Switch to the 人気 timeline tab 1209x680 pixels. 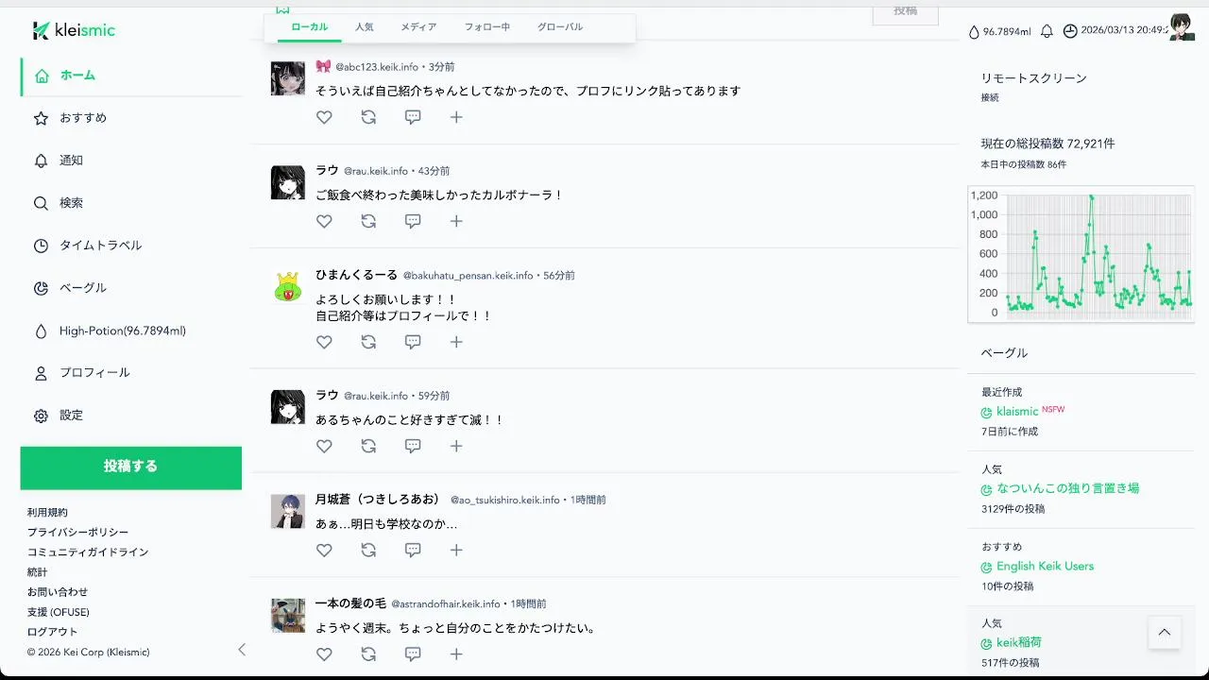point(365,27)
